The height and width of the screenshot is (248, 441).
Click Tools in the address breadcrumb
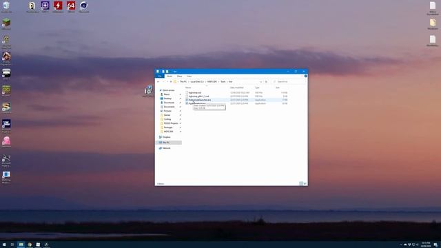(x=223, y=81)
